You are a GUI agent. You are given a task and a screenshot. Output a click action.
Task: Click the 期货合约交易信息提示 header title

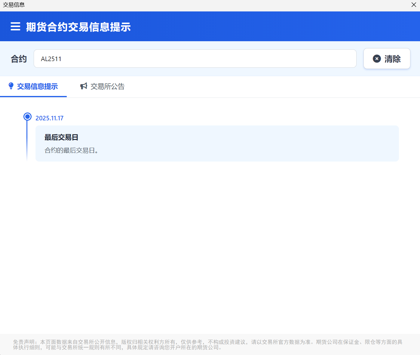click(78, 27)
